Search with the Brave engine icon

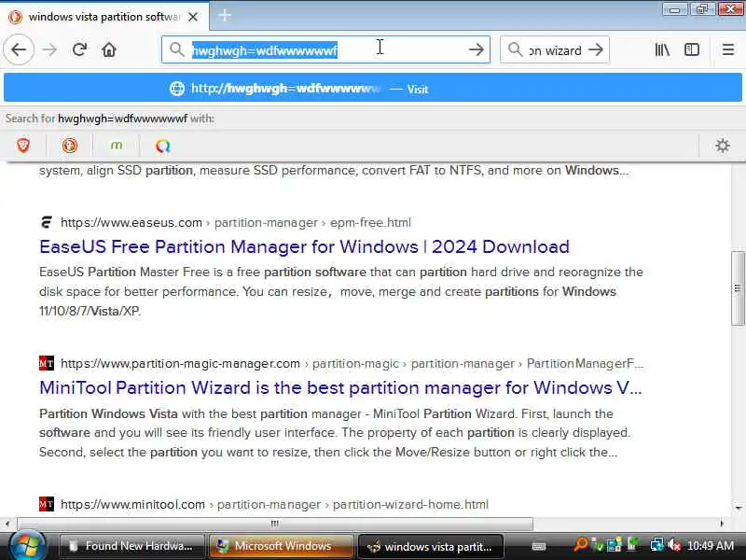(23, 146)
